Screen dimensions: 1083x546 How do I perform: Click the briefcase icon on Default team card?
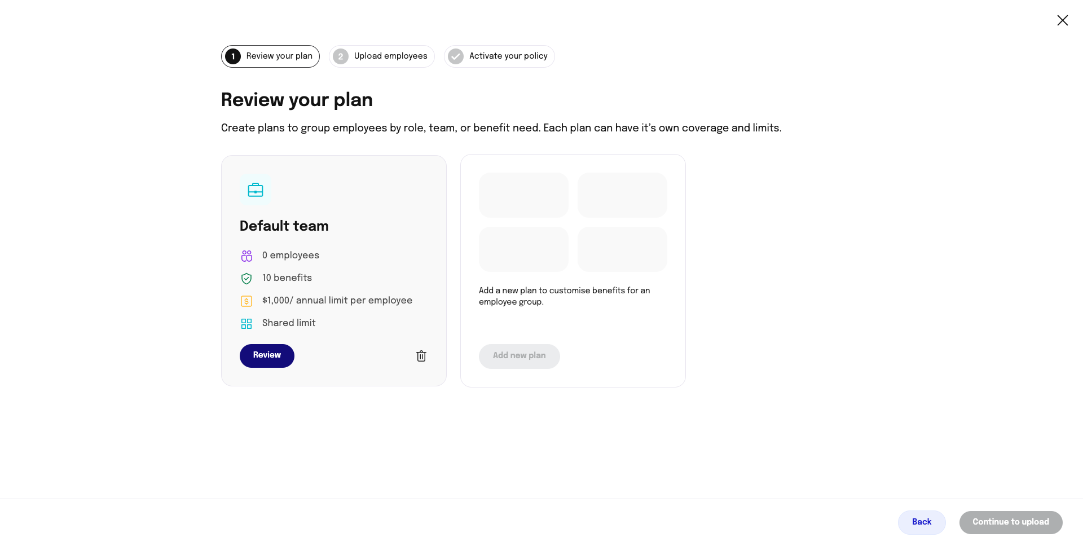(256, 190)
